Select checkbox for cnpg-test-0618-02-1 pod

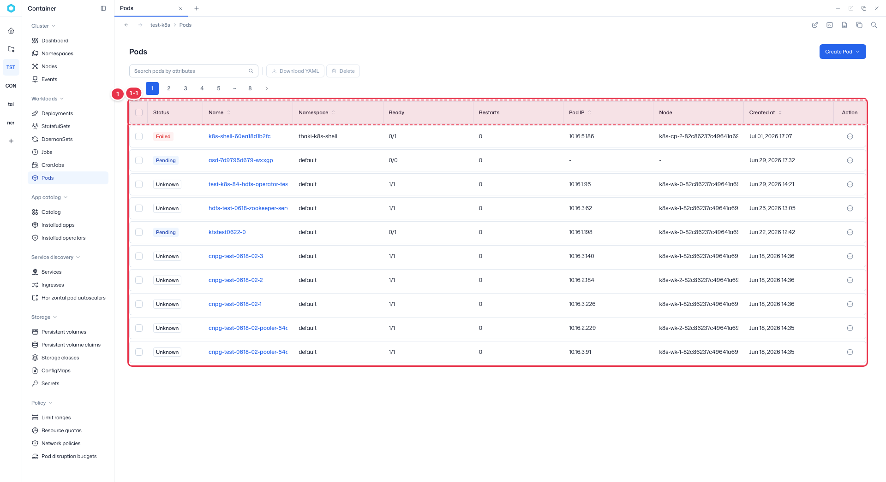pyautogui.click(x=139, y=304)
